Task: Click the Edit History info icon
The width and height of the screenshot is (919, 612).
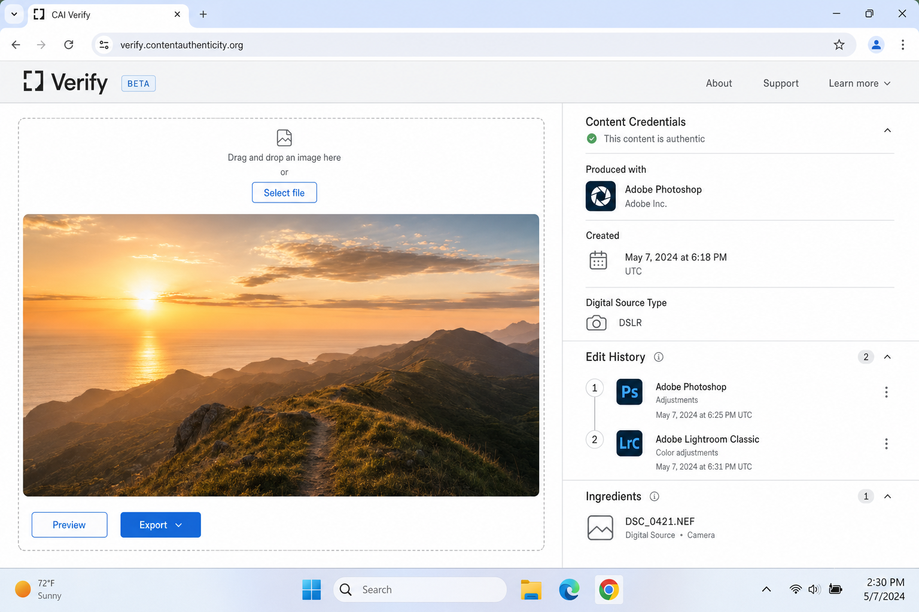Action: pyautogui.click(x=659, y=357)
